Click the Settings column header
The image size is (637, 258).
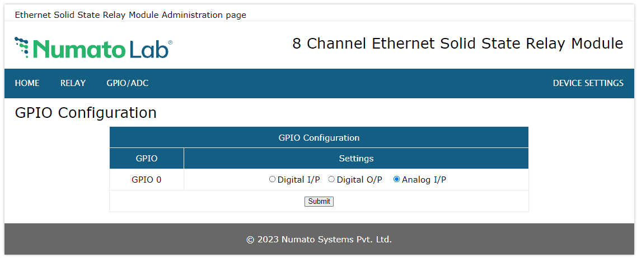356,159
